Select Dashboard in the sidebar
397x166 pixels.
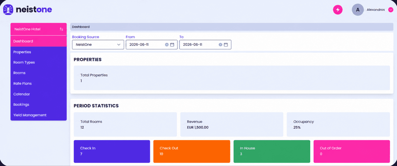pyautogui.click(x=38, y=41)
